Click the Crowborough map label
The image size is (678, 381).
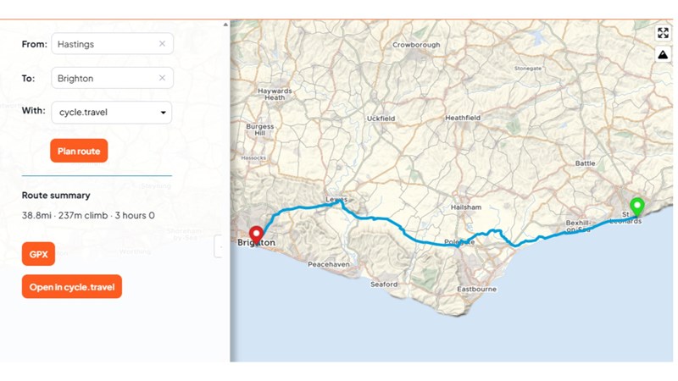click(416, 45)
